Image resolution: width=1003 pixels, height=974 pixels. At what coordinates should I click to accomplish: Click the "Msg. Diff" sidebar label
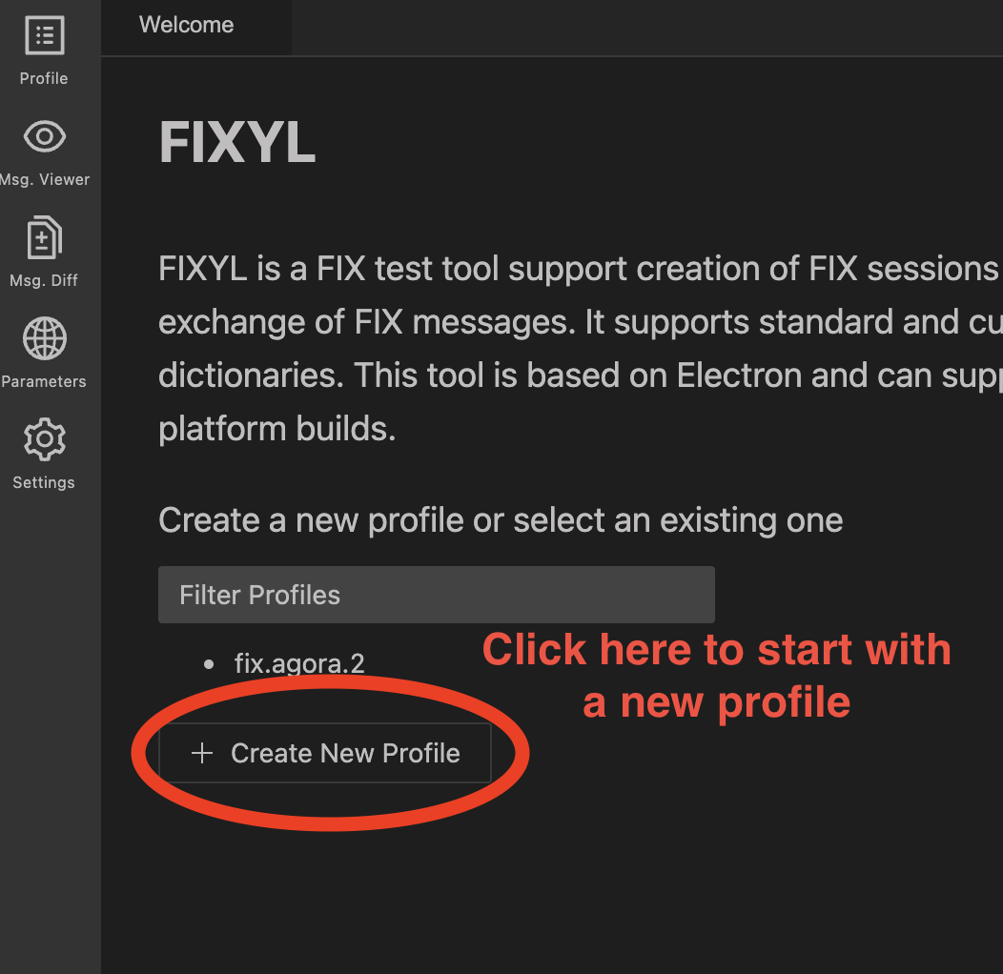(x=44, y=280)
